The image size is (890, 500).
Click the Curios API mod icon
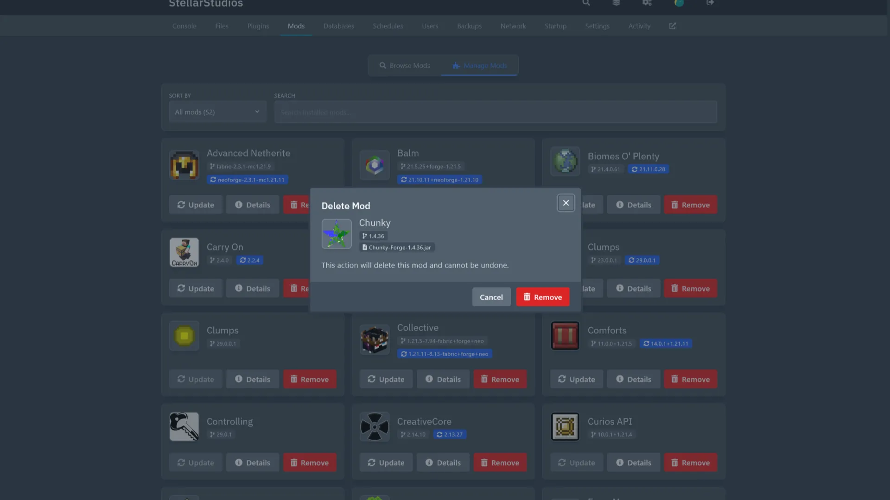click(x=565, y=426)
